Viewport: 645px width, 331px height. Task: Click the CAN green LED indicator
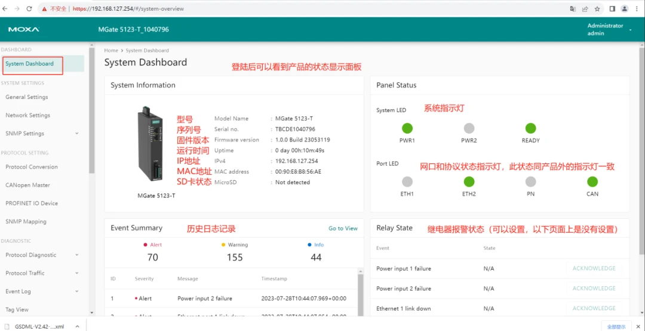point(592,181)
